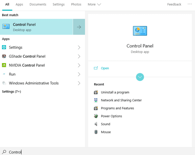Click the search box containing Control

pyautogui.click(x=97, y=152)
